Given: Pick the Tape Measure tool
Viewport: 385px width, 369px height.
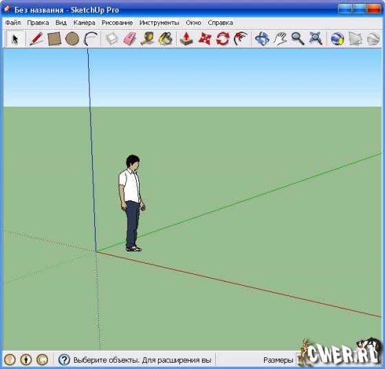Looking at the screenshot, I should (147, 39).
